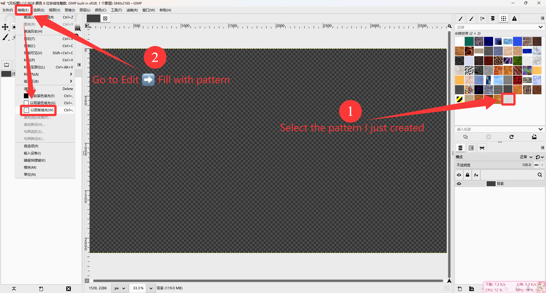Click the layer search magnifier icon

pyautogui.click(x=540, y=175)
